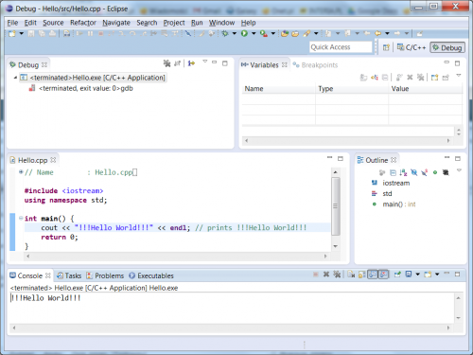Select the Debug perspective button
This screenshot has width=473, height=355.
447,47
